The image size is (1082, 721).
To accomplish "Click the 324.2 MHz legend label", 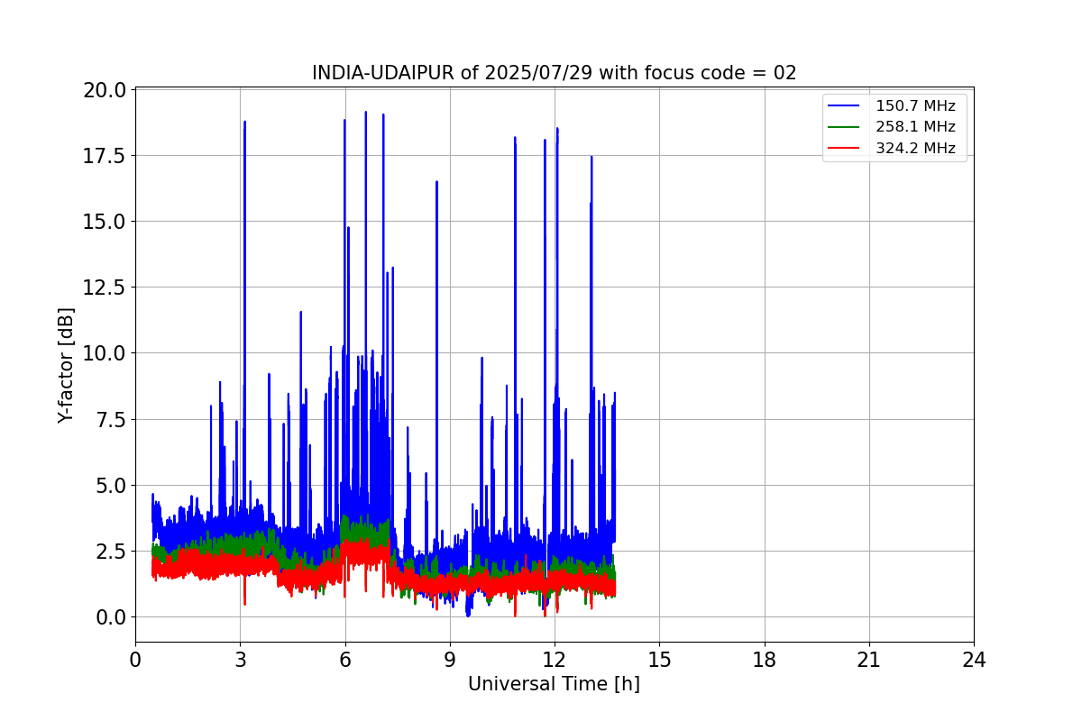I will [x=915, y=149].
